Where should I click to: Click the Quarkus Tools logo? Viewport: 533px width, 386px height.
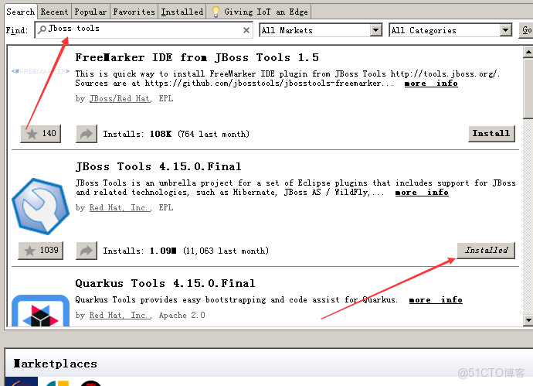pyautogui.click(x=40, y=310)
